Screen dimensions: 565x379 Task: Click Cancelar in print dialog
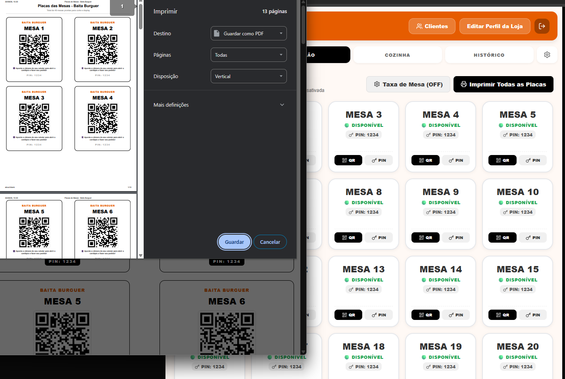click(270, 242)
